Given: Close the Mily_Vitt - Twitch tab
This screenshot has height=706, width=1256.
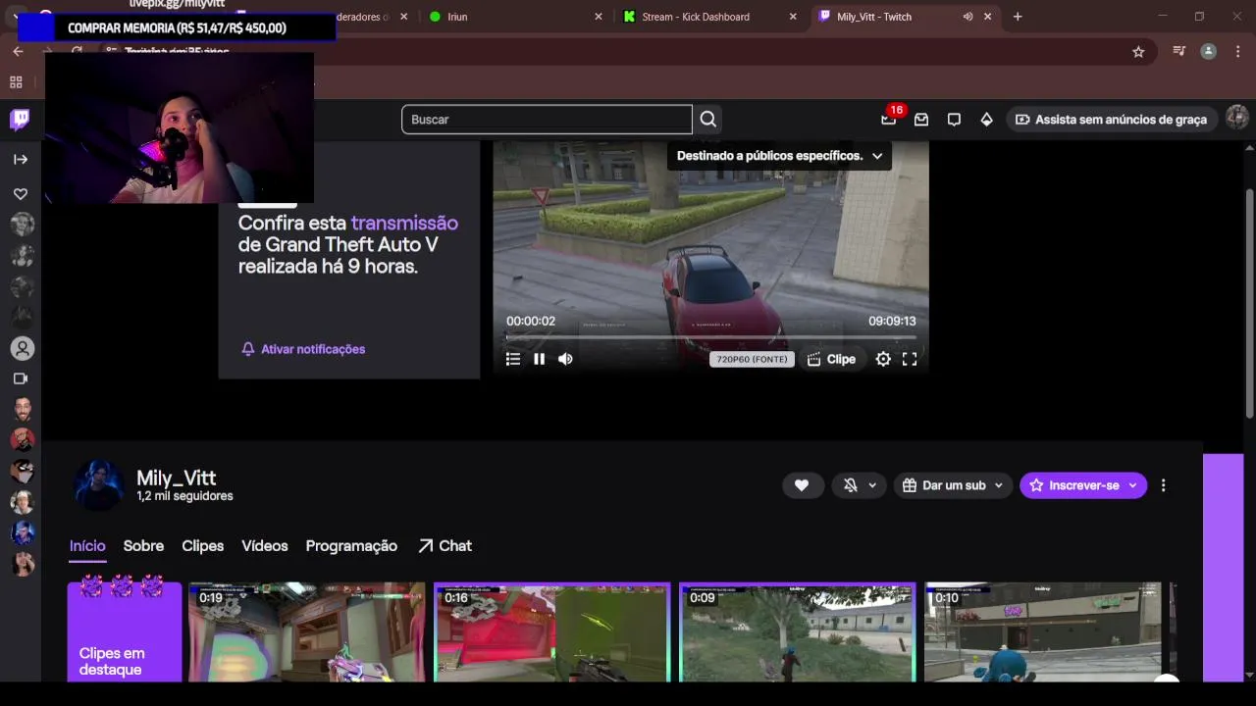Looking at the screenshot, I should tap(987, 17).
